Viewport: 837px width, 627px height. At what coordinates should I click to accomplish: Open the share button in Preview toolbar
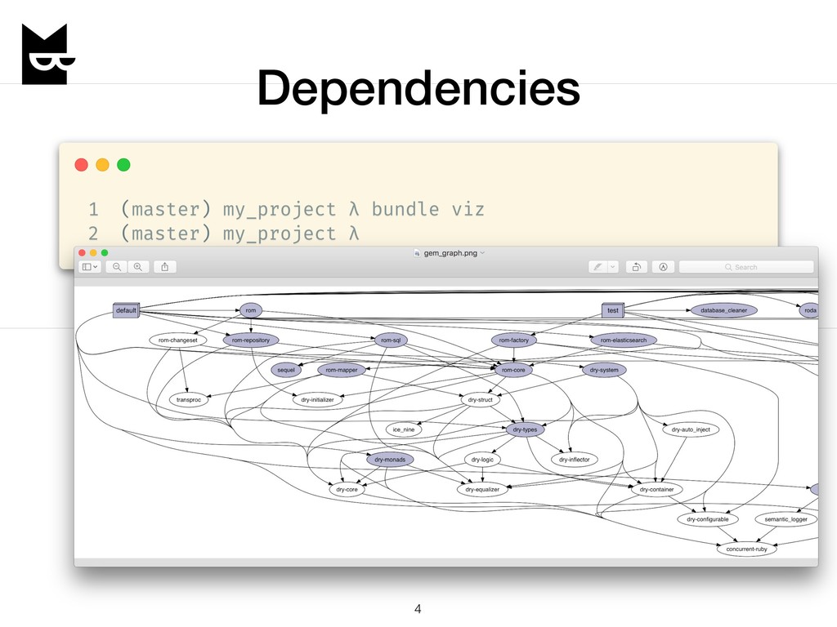(x=165, y=267)
